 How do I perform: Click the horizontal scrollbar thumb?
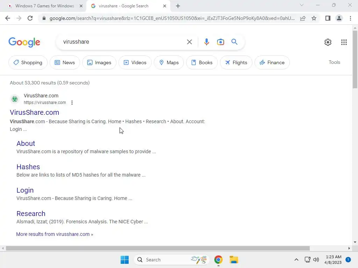coord(158,248)
